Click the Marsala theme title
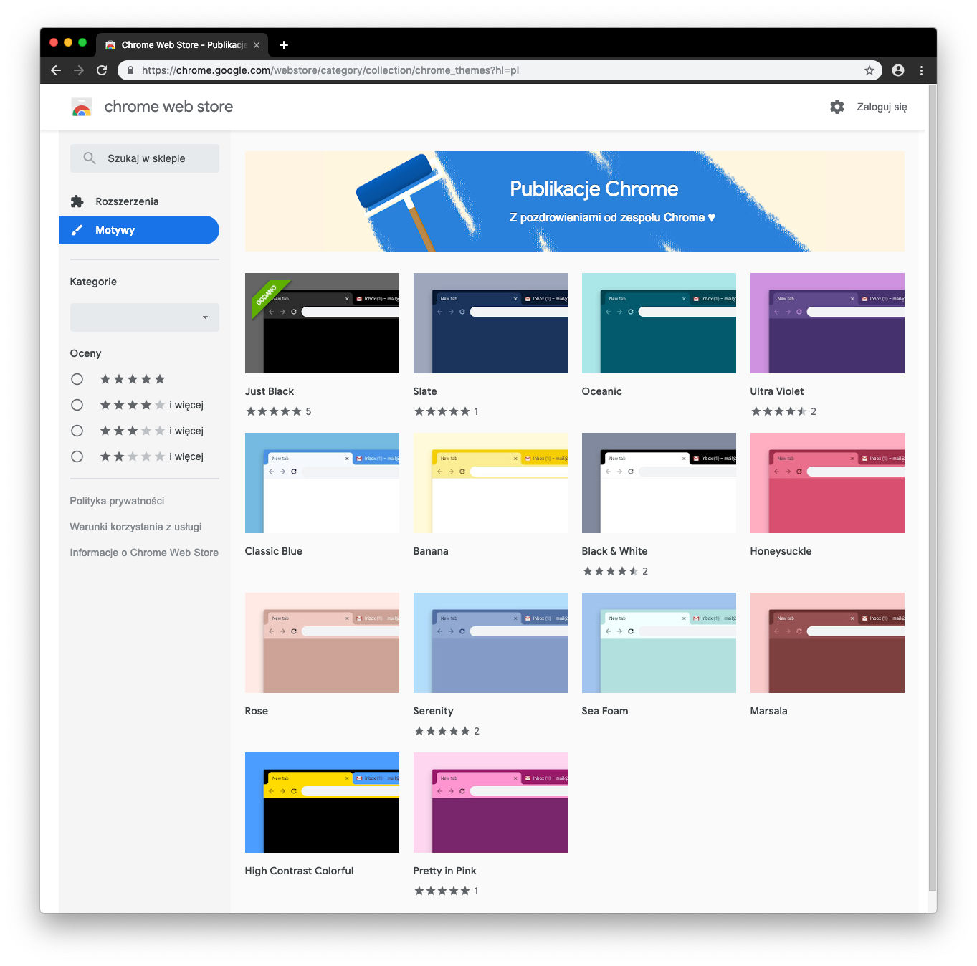Viewport: 977px width, 966px height. point(768,711)
